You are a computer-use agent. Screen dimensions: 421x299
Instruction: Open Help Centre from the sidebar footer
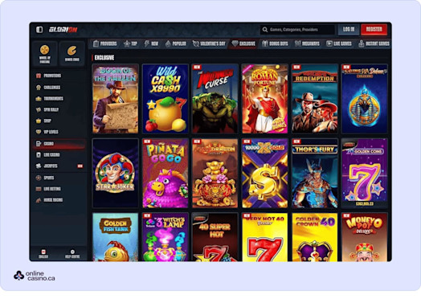pyautogui.click(x=72, y=254)
